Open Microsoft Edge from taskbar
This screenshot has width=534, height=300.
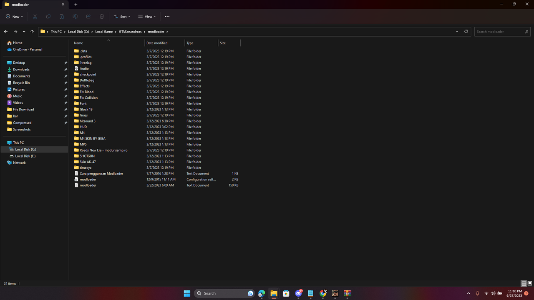(262, 293)
